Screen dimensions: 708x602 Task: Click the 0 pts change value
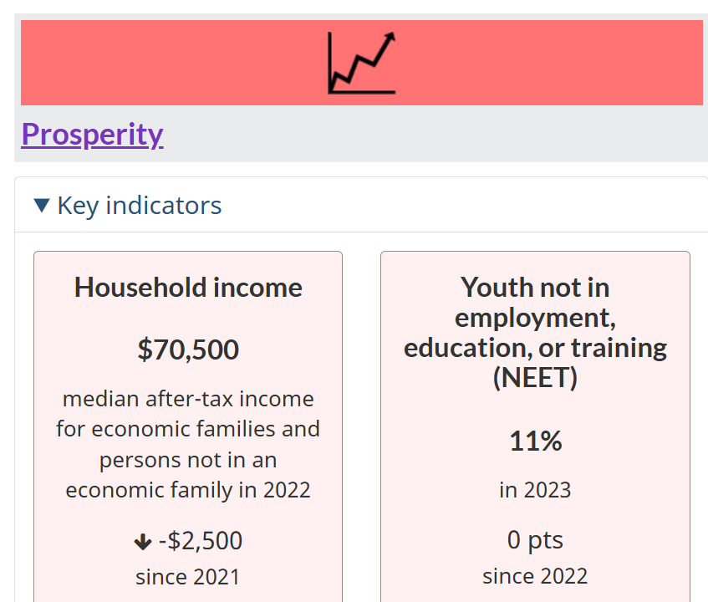point(535,539)
